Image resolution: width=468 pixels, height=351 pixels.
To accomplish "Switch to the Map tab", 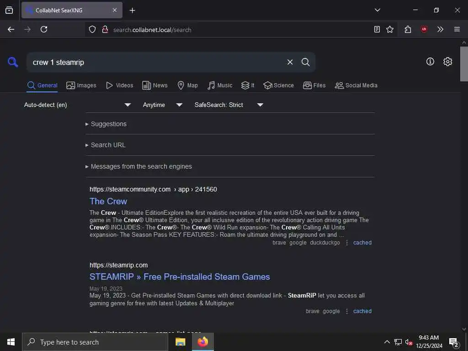I will [x=187, y=85].
